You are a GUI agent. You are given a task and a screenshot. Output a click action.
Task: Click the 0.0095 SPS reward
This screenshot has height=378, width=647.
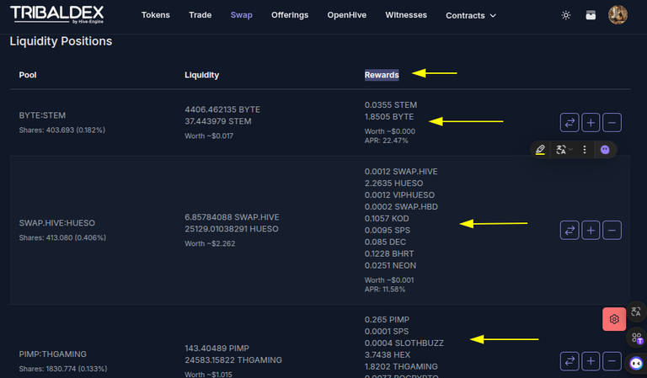pyautogui.click(x=387, y=230)
